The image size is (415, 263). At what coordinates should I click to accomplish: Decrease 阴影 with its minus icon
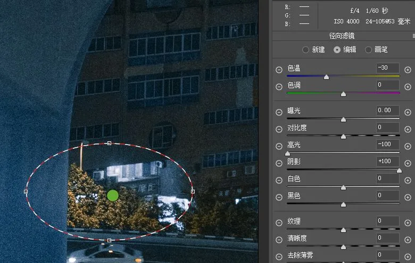279,163
